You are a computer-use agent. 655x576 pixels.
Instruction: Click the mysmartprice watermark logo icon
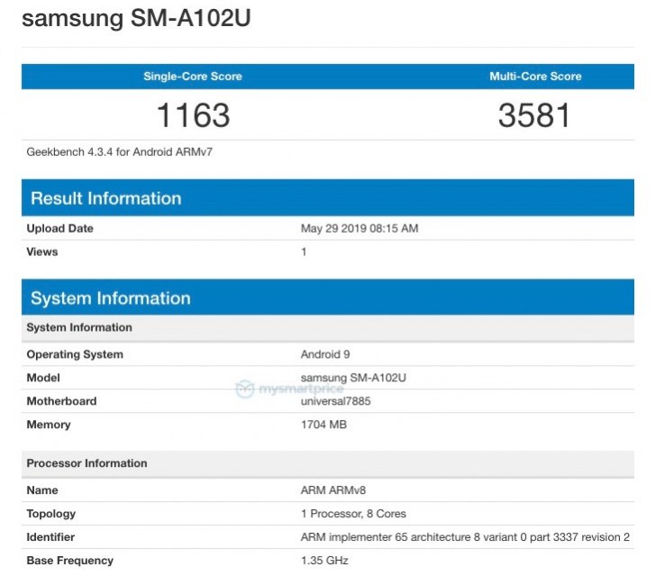[244, 389]
